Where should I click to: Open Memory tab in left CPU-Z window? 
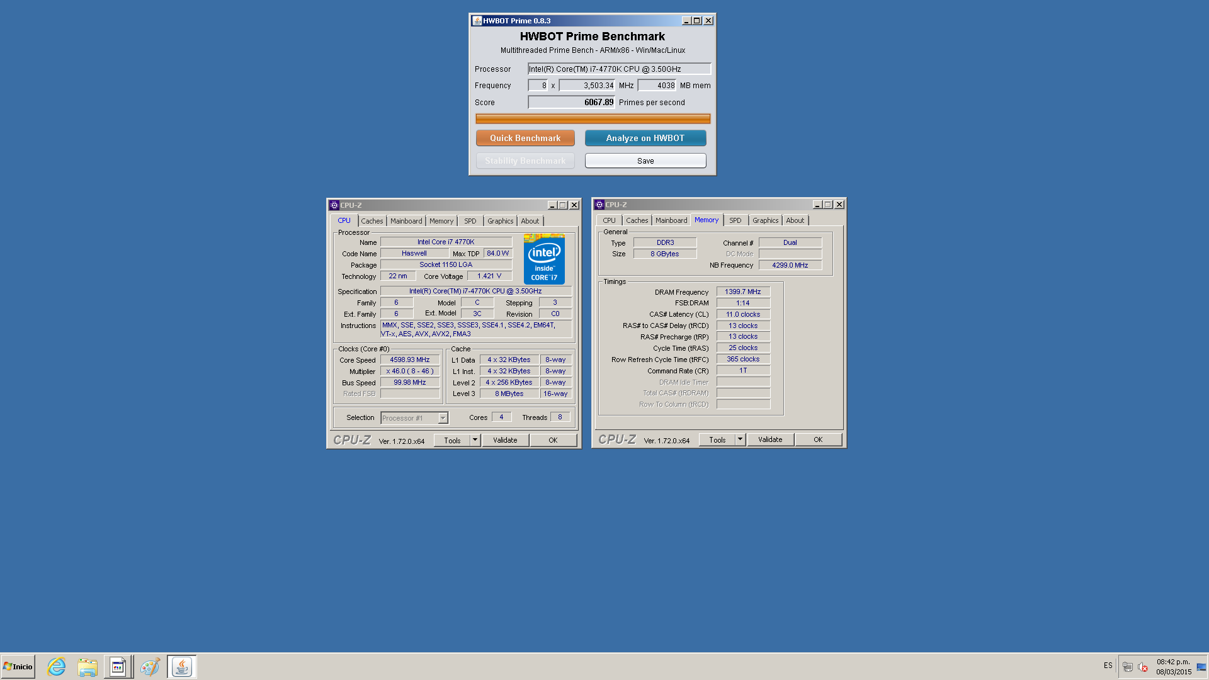click(x=441, y=221)
